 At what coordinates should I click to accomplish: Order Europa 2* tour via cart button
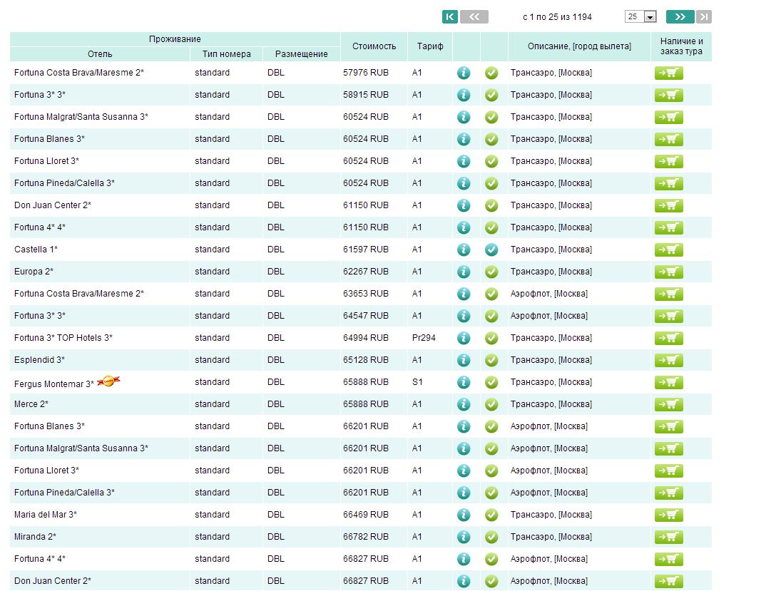668,272
